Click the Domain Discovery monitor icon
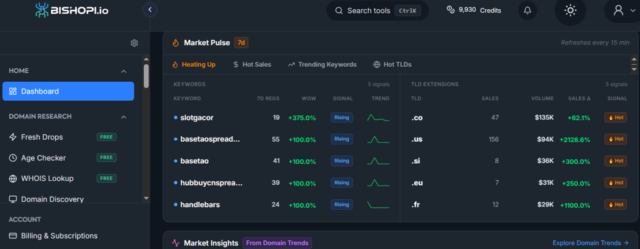 click(x=12, y=199)
